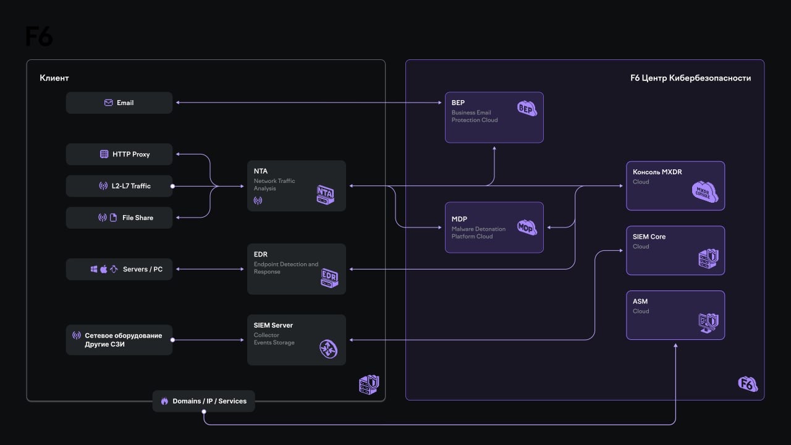Click the NTA device illustration icon
The height and width of the screenshot is (445, 791).
tap(325, 194)
